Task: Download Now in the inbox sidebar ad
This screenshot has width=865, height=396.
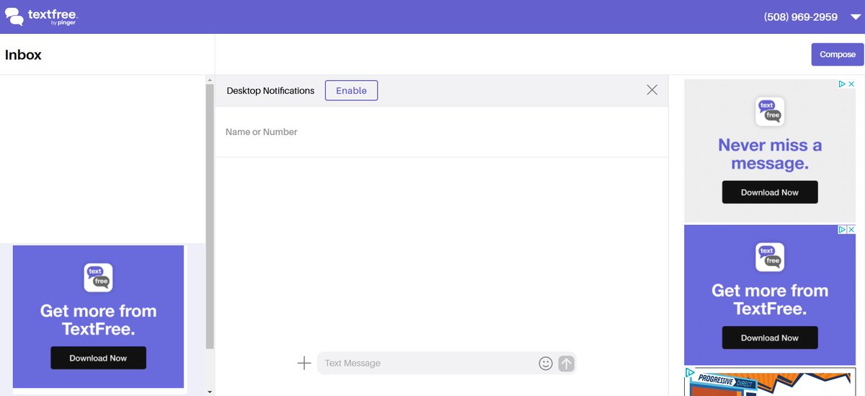Action: 98,358
